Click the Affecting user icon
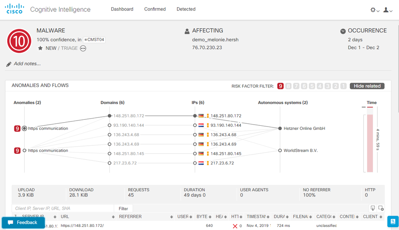 (187, 31)
